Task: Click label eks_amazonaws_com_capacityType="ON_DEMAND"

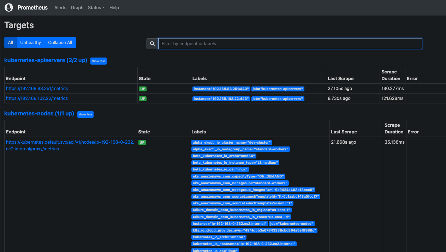Action: [x=238, y=176]
